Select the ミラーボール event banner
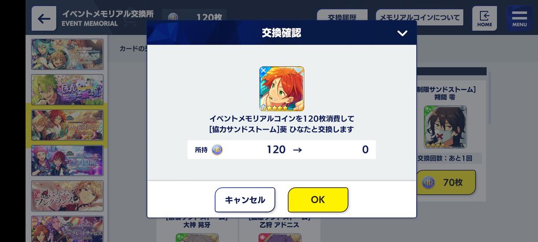This screenshot has width=538, height=242. (x=67, y=89)
